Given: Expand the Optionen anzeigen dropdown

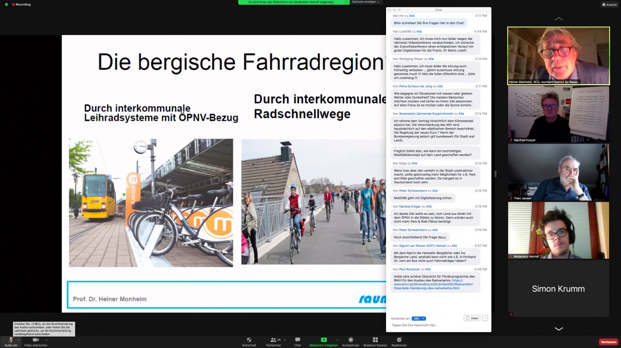Looking at the screenshot, I should coord(365,2).
